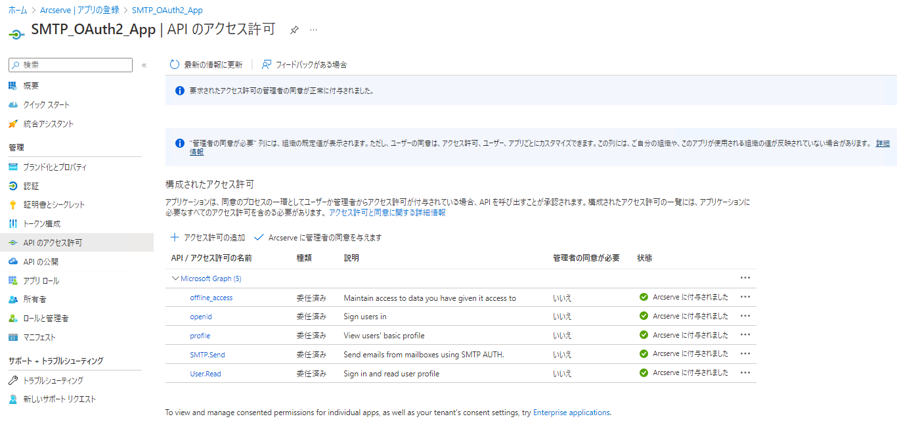Click the granted status for offline_access
This screenshot has width=897, height=425.
point(684,297)
